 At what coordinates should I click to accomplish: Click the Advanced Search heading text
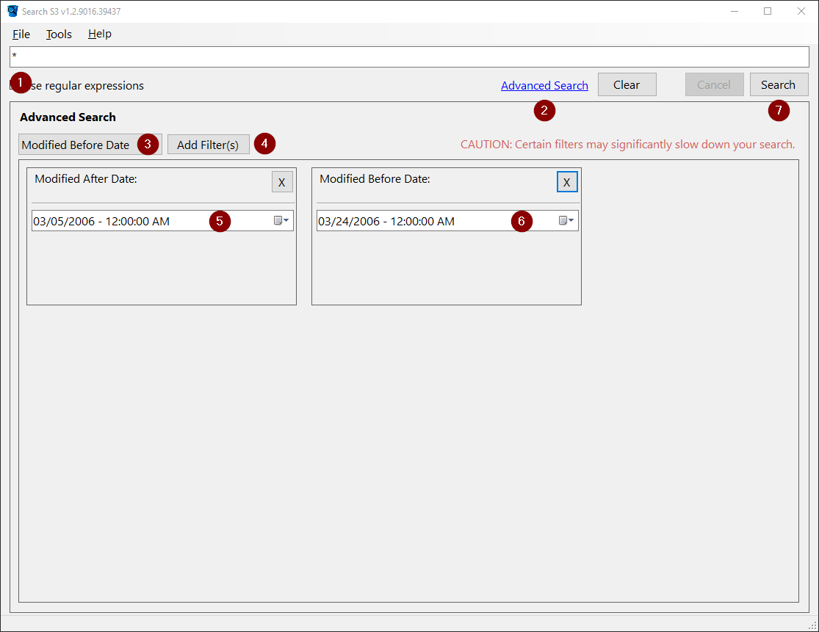pyautogui.click(x=68, y=117)
